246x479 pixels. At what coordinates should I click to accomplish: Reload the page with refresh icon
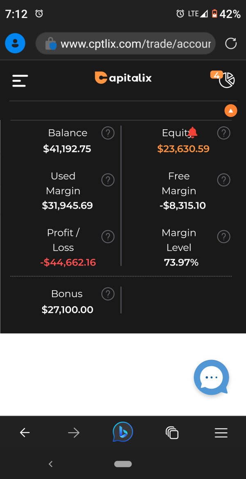pos(231,44)
